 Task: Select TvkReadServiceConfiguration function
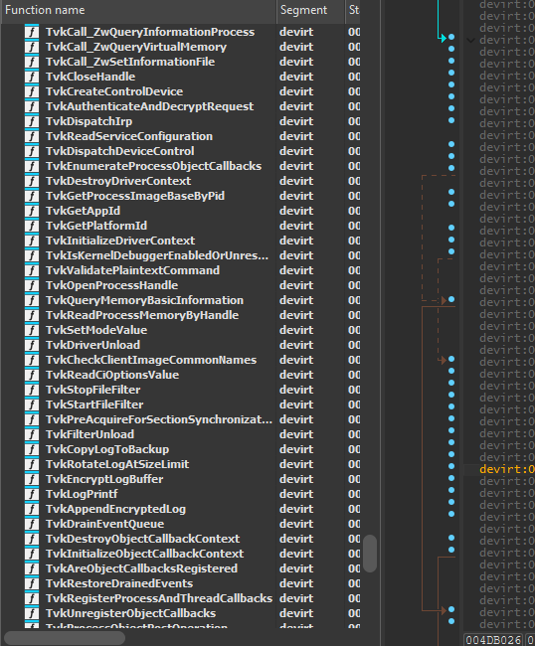click(129, 136)
